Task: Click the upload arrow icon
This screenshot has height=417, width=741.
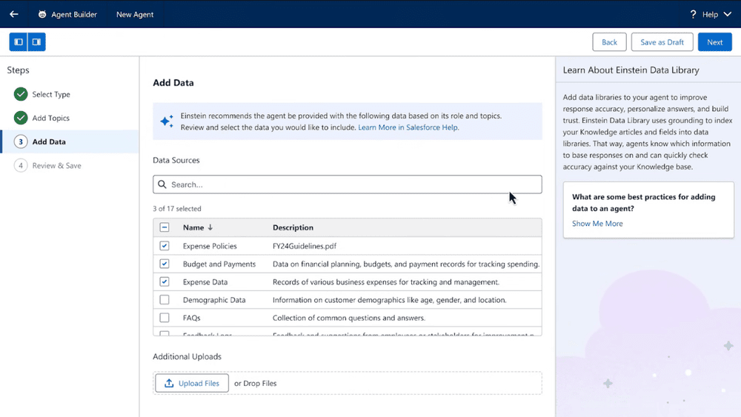Action: coord(169,384)
